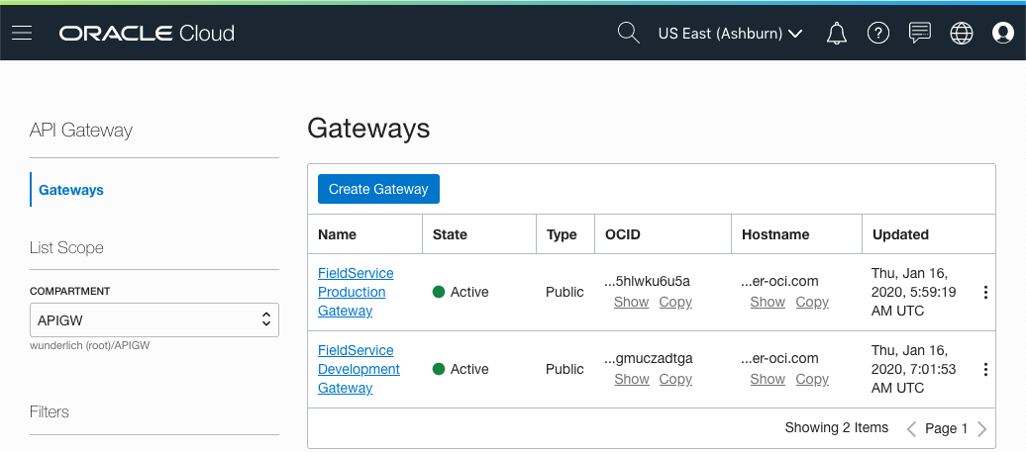Screen dimensions: 1026x452
Task: Copy hostname of the Production Gateway
Action: (812, 303)
